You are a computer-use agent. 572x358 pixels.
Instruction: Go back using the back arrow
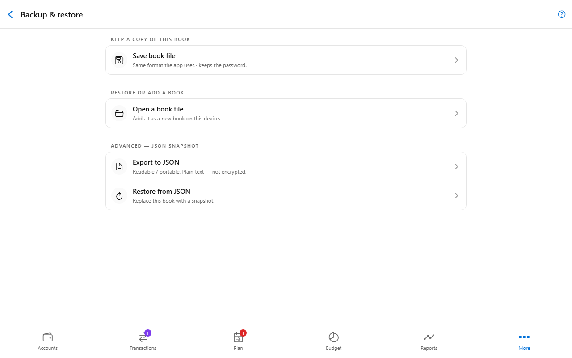click(11, 15)
